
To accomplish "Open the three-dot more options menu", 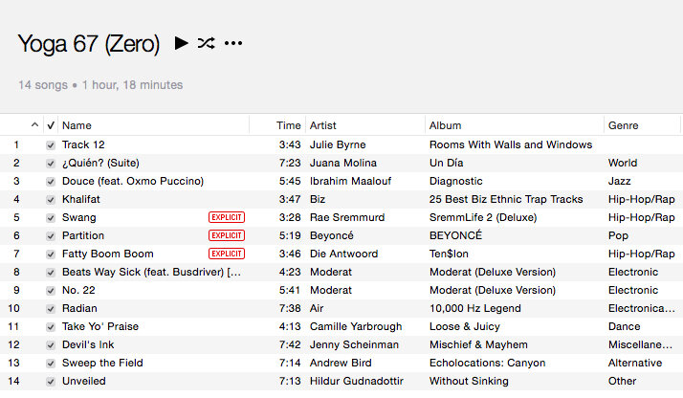I will pyautogui.click(x=233, y=43).
